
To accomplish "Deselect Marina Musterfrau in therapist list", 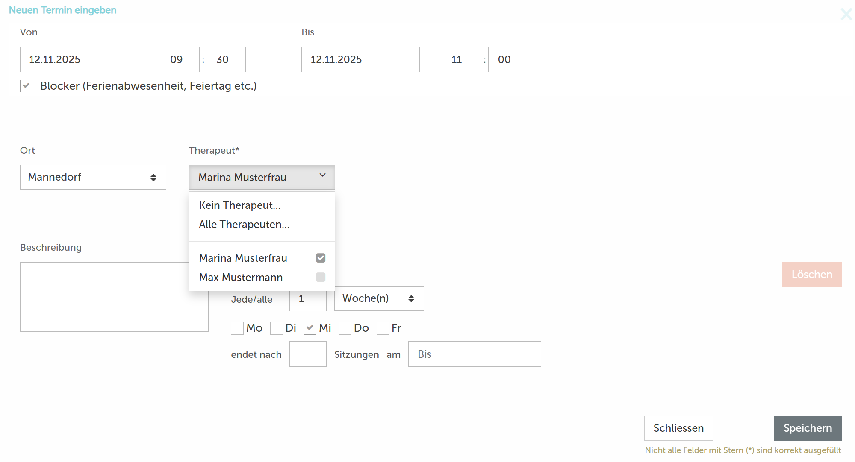I will tap(321, 258).
